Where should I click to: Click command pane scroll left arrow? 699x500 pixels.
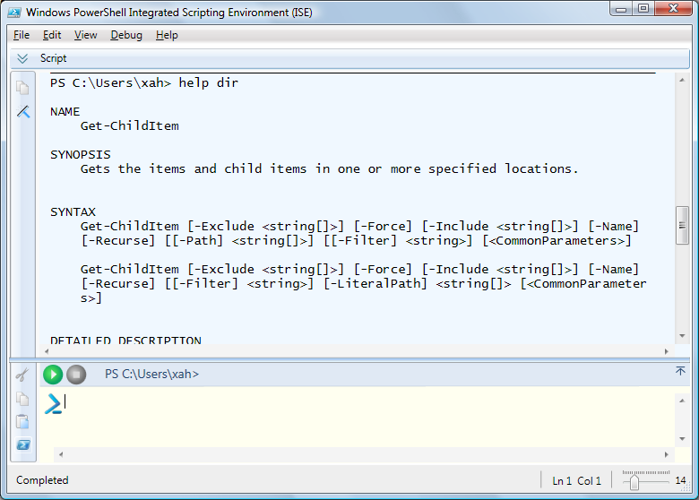tap(61, 454)
